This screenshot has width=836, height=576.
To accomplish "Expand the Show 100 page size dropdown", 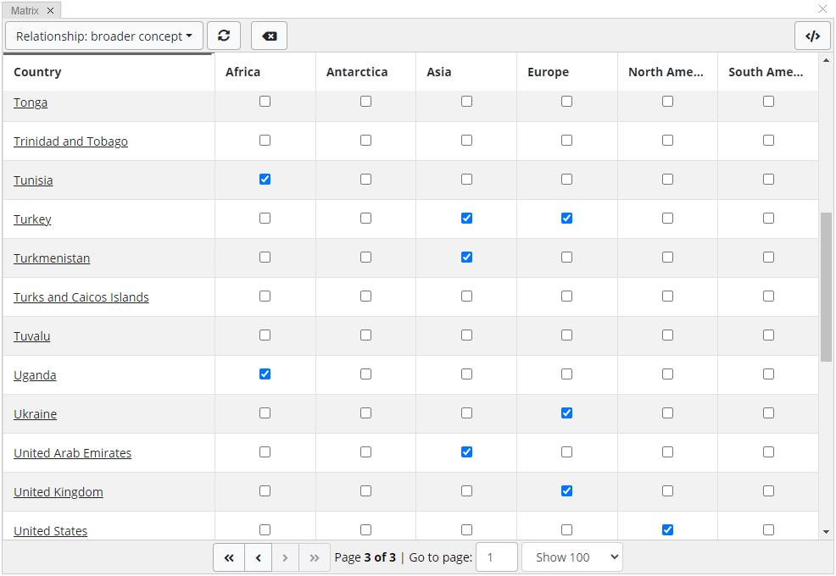I will pos(571,557).
